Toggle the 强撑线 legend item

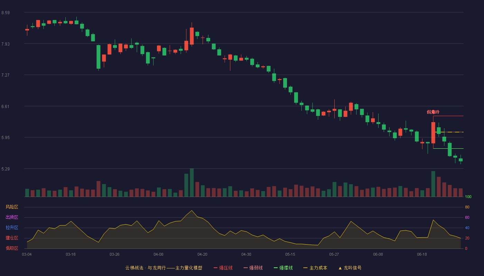click(x=283, y=268)
